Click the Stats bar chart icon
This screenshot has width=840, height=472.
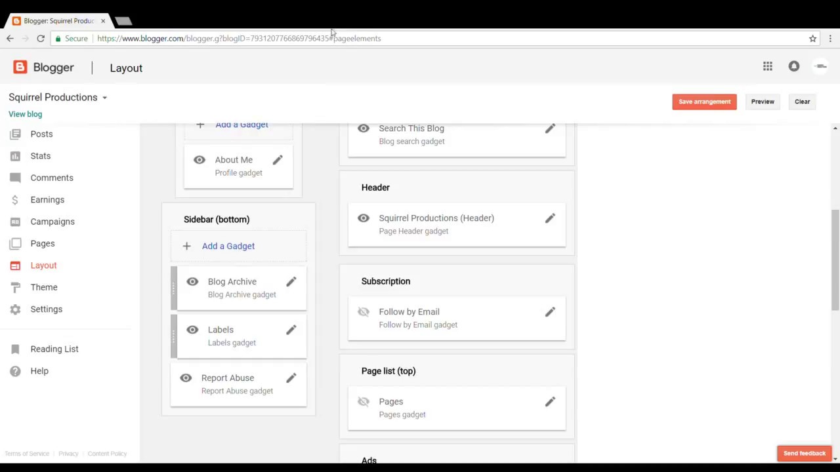15,156
